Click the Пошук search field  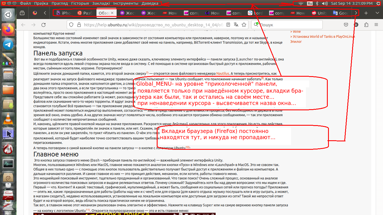(x=287, y=25)
